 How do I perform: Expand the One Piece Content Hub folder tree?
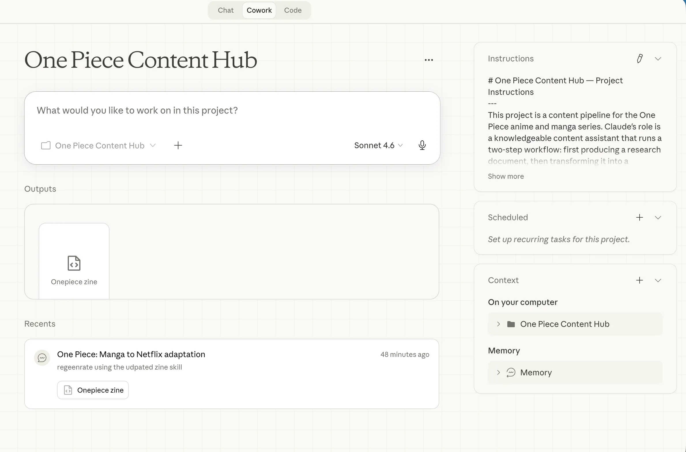[498, 324]
